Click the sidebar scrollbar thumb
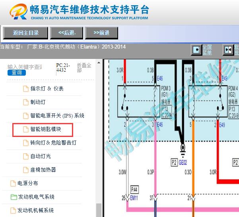The width and height of the screenshot is (239, 217). pos(99,210)
